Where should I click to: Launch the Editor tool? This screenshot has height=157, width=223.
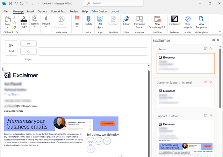click(x=126, y=21)
